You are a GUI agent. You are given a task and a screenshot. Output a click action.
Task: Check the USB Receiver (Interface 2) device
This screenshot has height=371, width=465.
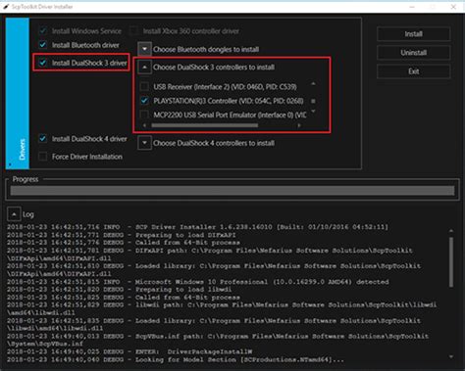point(144,86)
